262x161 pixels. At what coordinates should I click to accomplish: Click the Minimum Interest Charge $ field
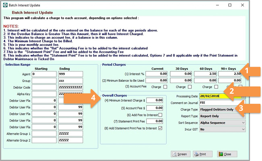click(x=155, y=100)
